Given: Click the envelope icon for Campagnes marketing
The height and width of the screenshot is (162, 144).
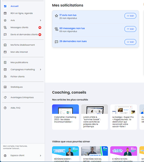Looking at the screenshot, I should [5, 69].
